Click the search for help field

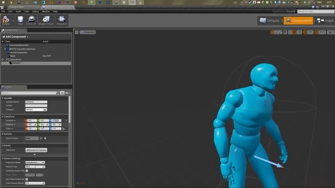[316, 11]
